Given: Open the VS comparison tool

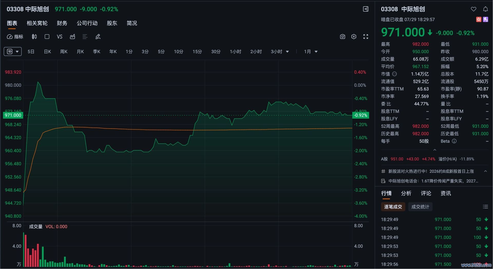Looking at the screenshot, I should click(x=60, y=37).
